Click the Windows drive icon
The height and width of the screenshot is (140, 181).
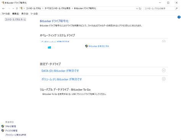click(49, 47)
